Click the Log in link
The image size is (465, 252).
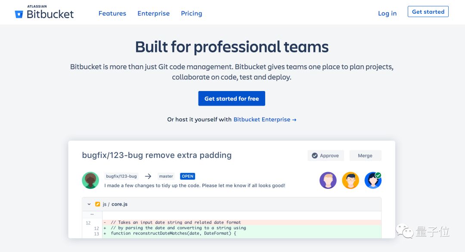click(387, 13)
